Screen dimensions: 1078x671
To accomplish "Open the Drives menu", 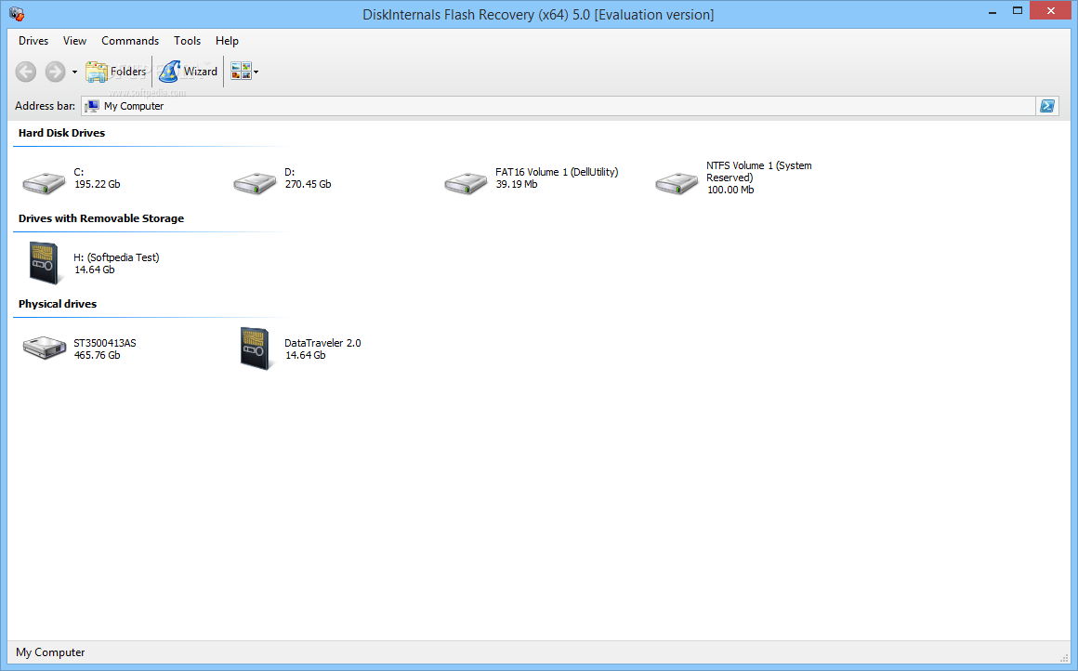I will coord(33,41).
